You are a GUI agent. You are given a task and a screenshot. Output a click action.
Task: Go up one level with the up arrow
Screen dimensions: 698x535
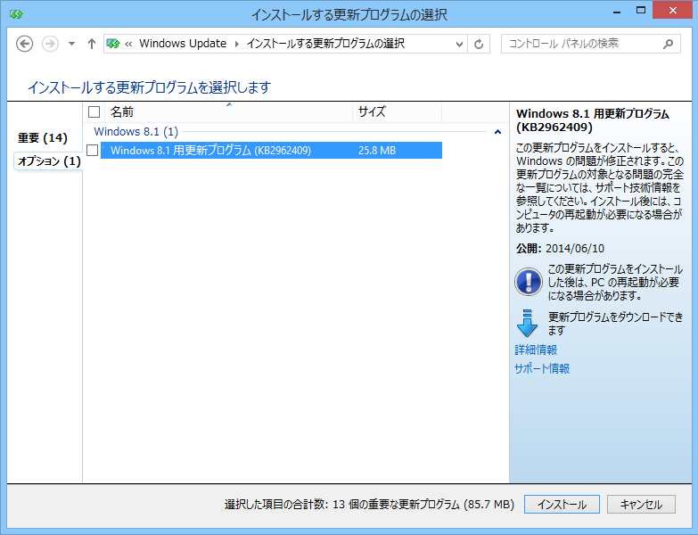(x=92, y=44)
